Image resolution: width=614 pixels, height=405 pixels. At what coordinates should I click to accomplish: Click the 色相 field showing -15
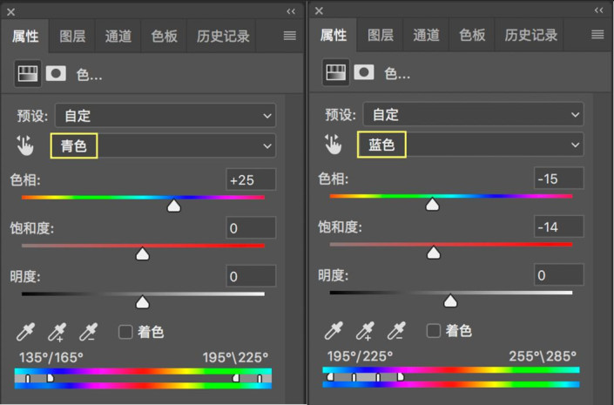[x=559, y=179]
